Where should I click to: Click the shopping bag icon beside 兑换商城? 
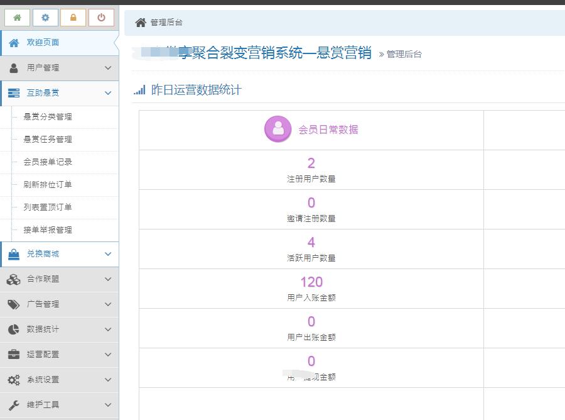[14, 254]
